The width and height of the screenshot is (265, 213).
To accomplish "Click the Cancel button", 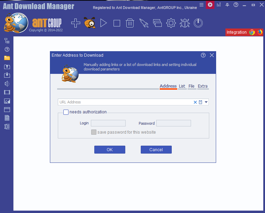I will pos(156,149).
